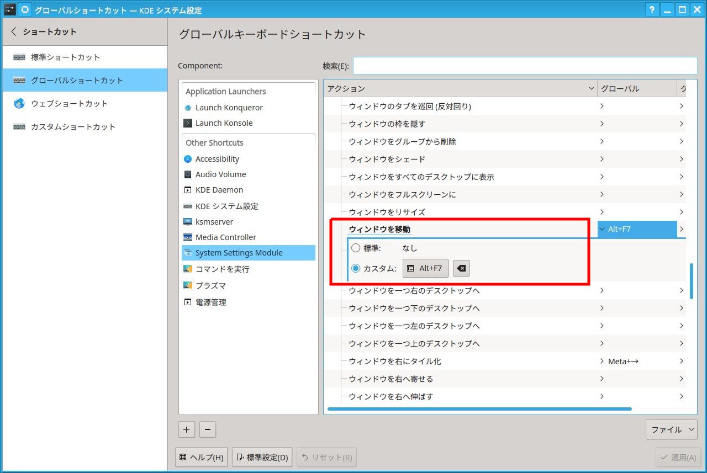Select the 標準 radio button
Image resolution: width=707 pixels, height=473 pixels.
click(x=356, y=248)
